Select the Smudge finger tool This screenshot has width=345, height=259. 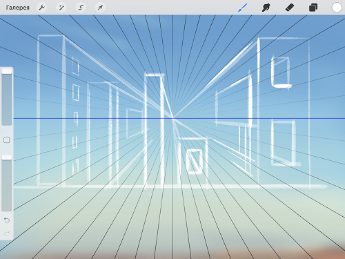266,8
